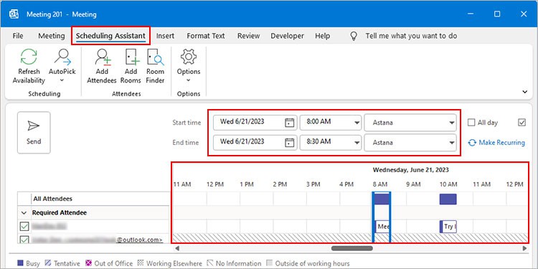Collapse the Required Attendee group
Image resolution: width=538 pixels, height=269 pixels.
point(24,213)
